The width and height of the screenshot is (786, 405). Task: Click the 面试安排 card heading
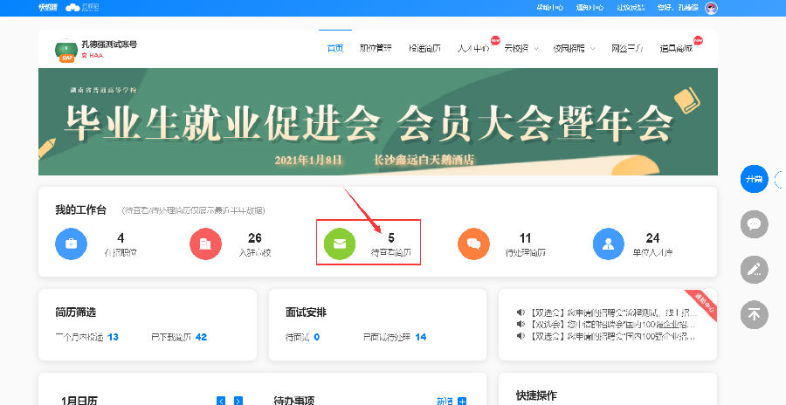pos(306,312)
